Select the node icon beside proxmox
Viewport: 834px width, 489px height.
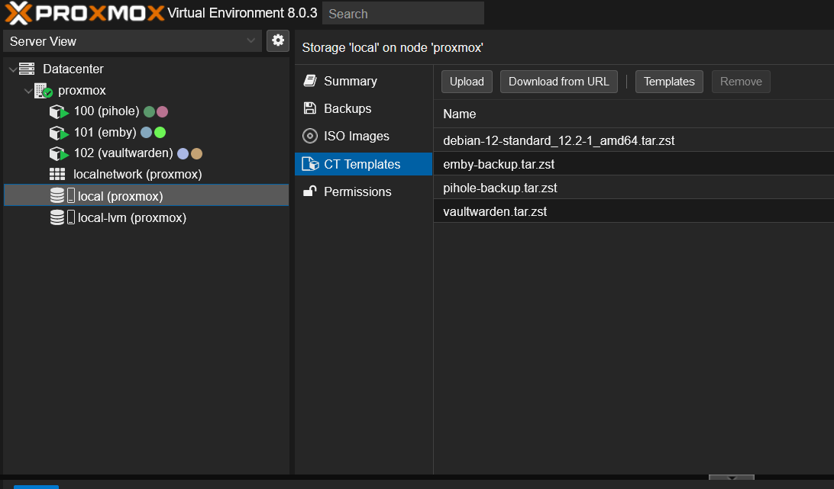43,90
